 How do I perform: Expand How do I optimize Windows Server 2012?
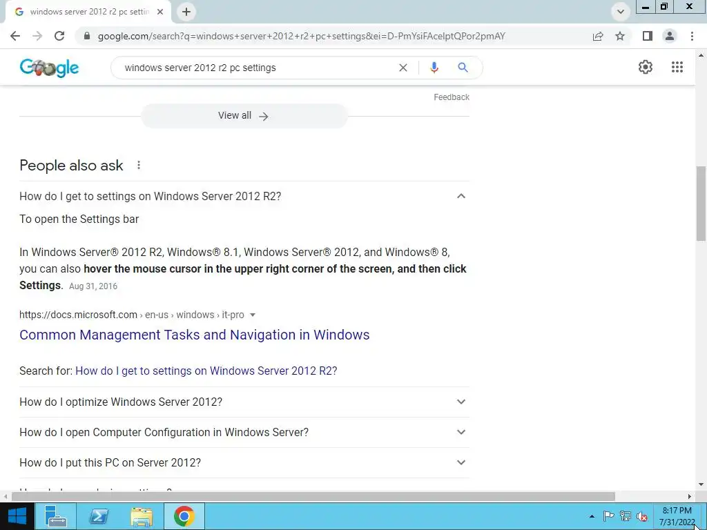click(244, 402)
